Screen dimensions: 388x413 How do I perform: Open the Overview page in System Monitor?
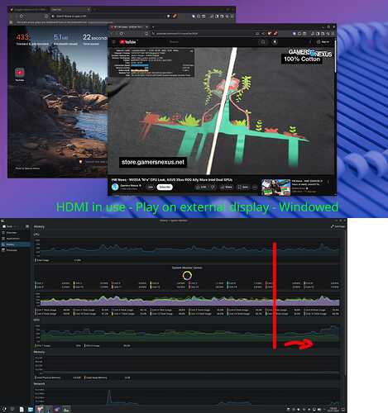15,233
